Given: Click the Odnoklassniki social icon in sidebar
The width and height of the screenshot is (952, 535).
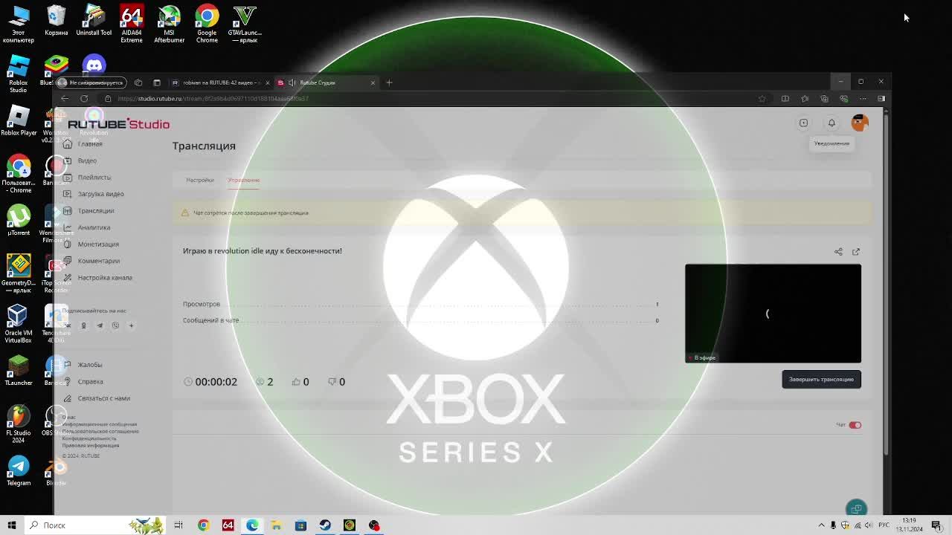Looking at the screenshot, I should point(83,325).
